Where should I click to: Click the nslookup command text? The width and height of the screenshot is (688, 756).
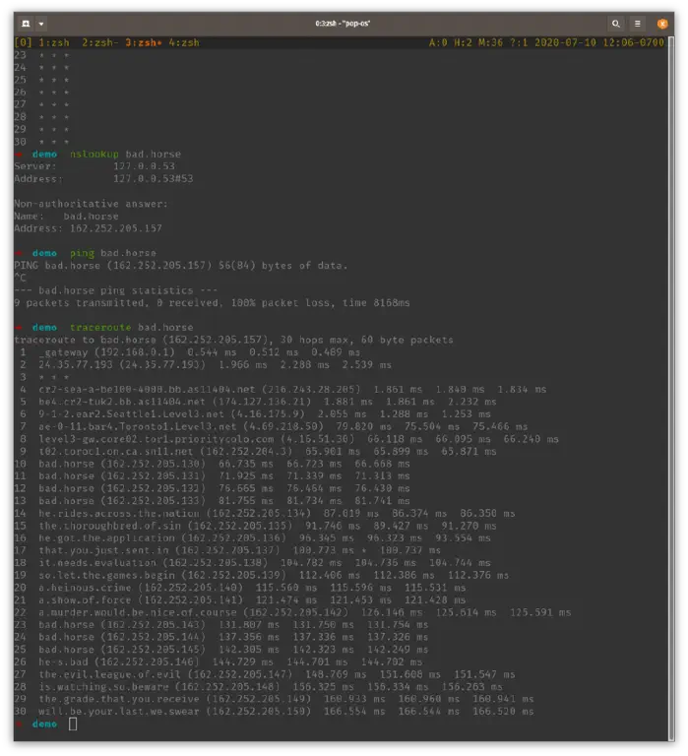(94, 154)
